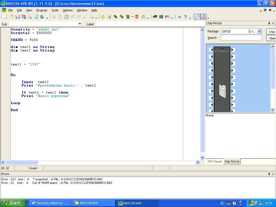Toggle the PDF viewer toolbar button
Image resolution: width=276 pixels, height=207 pixels.
point(203,17)
